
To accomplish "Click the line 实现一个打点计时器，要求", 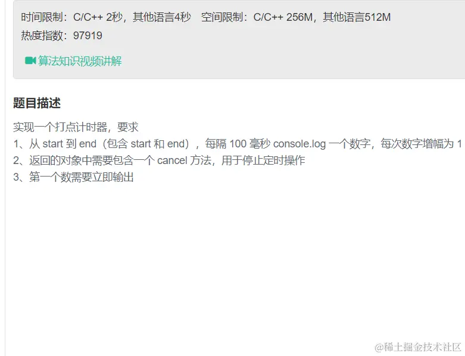I will click(76, 127).
